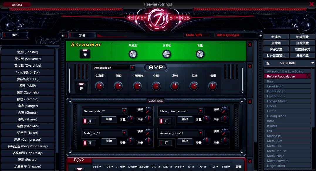The image size is (316, 171).
Task: Expand the Metal Riffs group dropdown
Action: (x=312, y=63)
